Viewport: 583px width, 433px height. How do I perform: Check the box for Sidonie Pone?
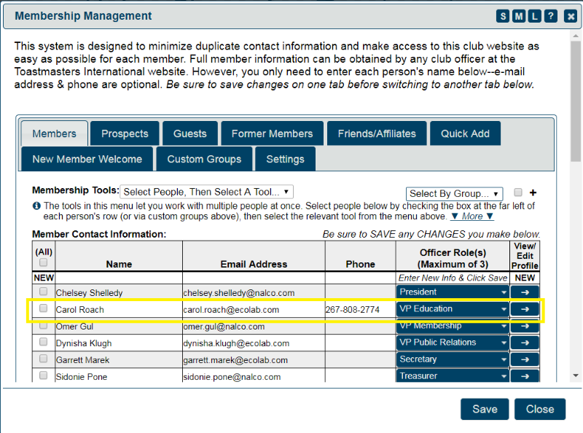tap(44, 375)
